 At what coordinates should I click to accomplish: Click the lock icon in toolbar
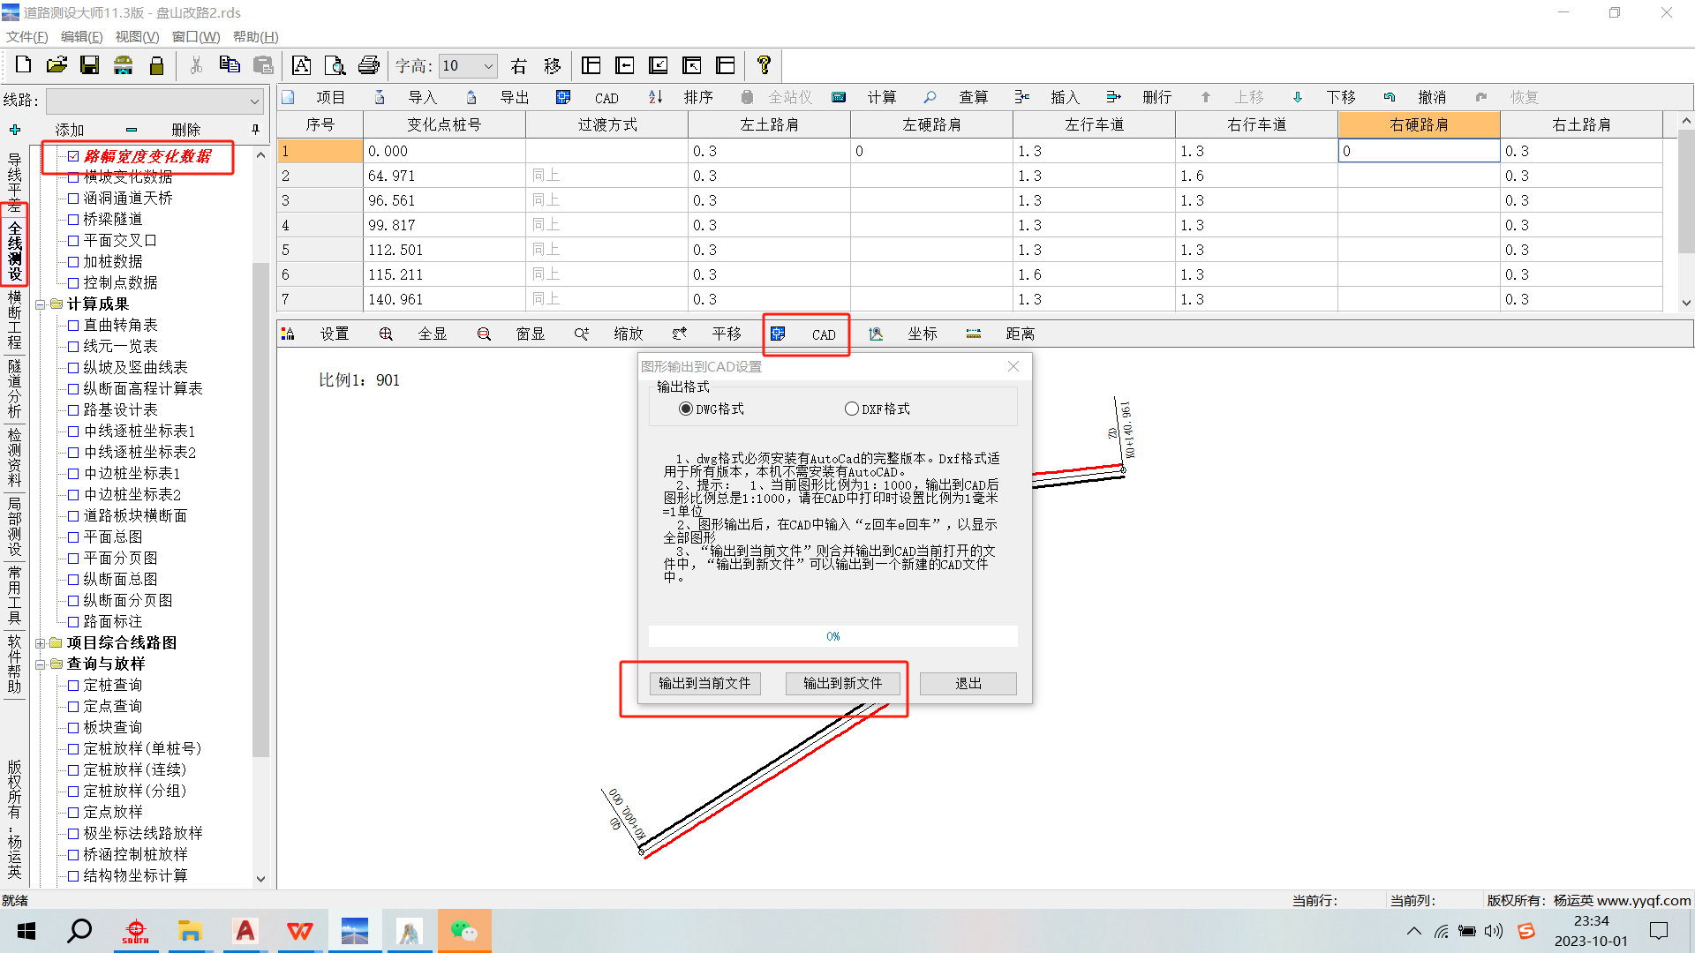point(157,65)
